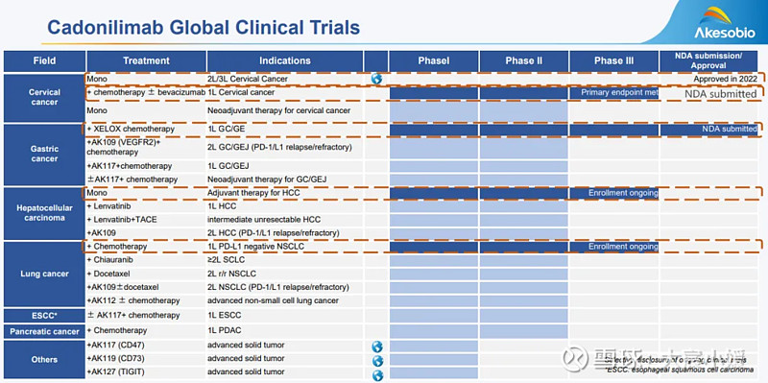Image resolution: width=768 pixels, height=383 pixels.
Task: Click the globe icon beside AK119 (CD73) row
Action: click(x=376, y=361)
